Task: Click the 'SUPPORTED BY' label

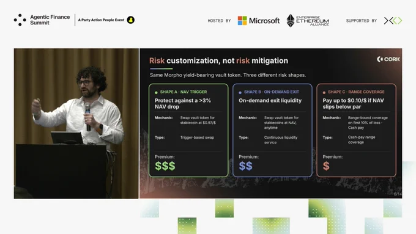Action: (362, 21)
